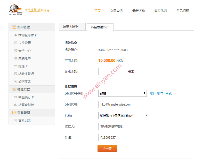Click the 账户账号 link
The width and height of the screenshot is (202, 163).
[156, 93]
